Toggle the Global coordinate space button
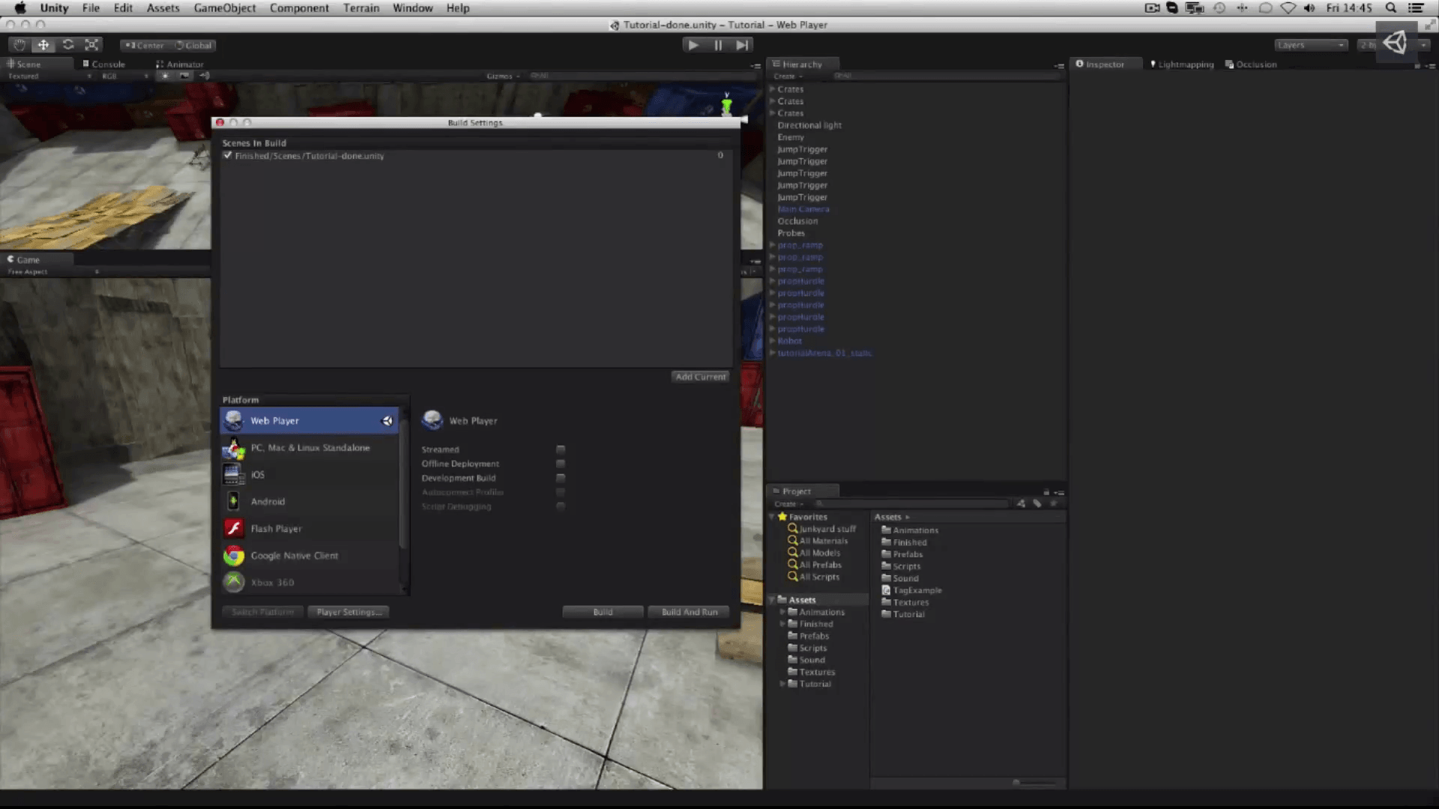This screenshot has height=809, width=1439. 193,45
